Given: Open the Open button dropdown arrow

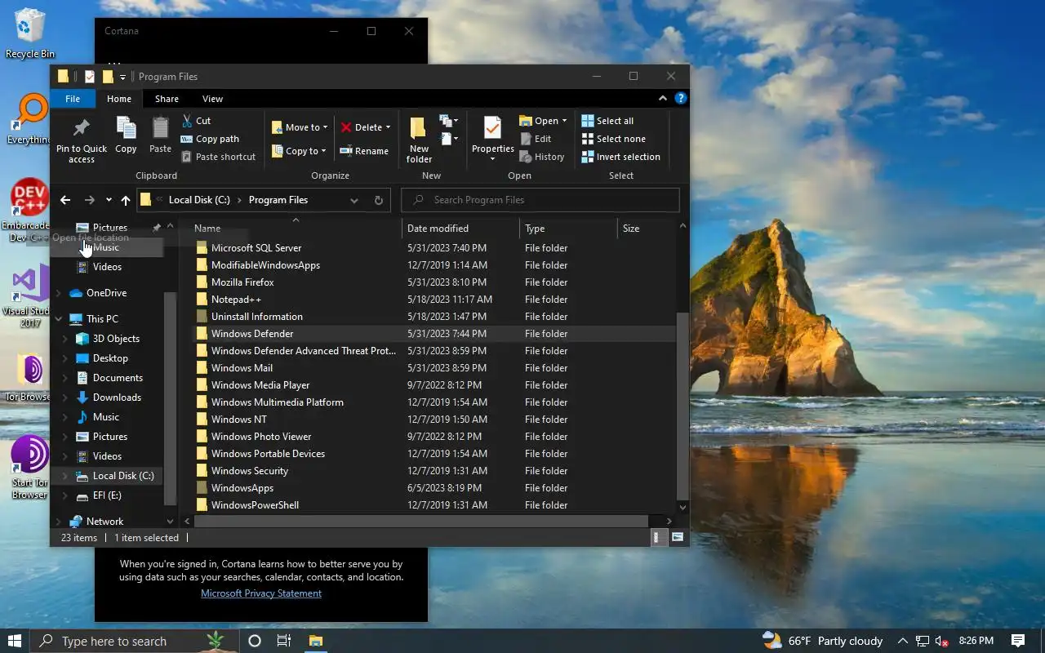Looking at the screenshot, I should pos(564,121).
